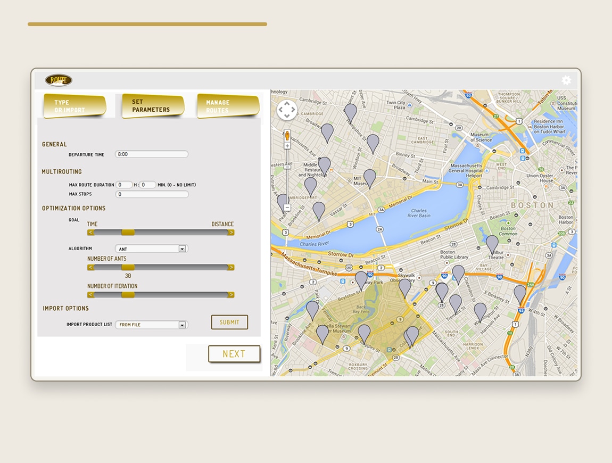Zoom out with the map minus button
The height and width of the screenshot is (463, 612).
(287, 208)
